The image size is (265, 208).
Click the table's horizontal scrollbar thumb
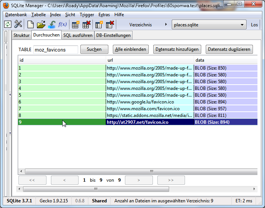click(x=141, y=172)
